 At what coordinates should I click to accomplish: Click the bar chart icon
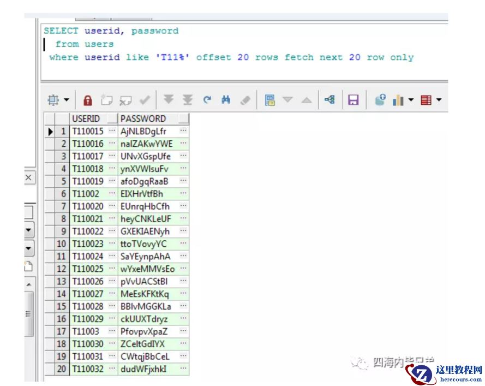coord(398,100)
